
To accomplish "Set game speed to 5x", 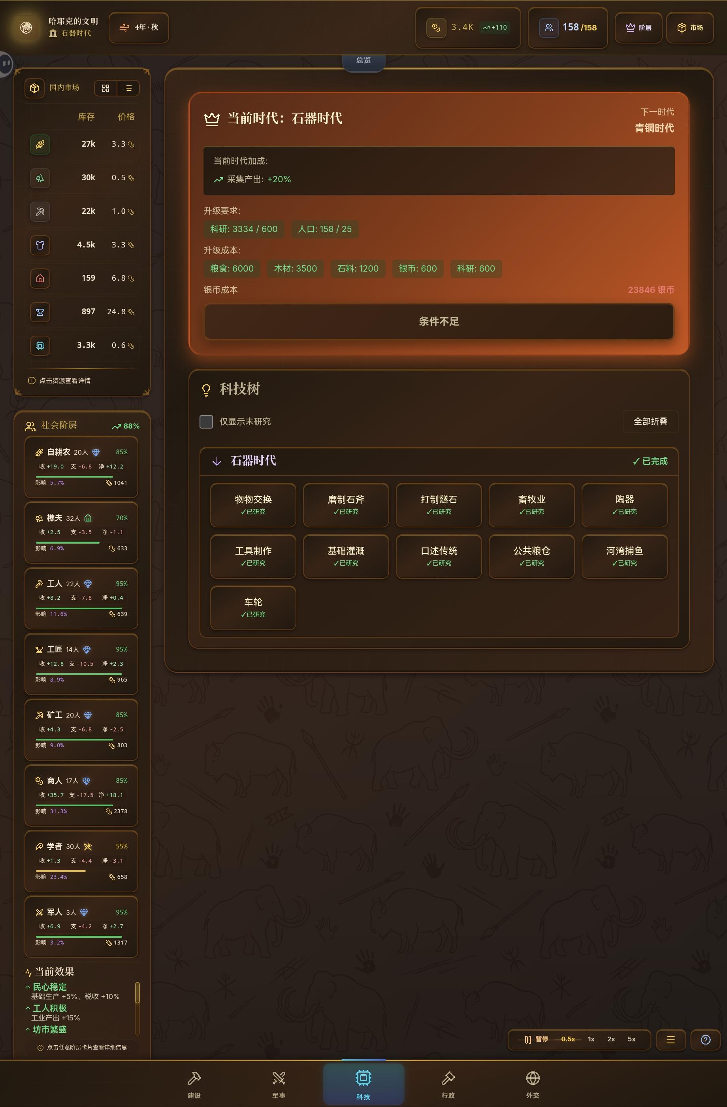I will pyautogui.click(x=632, y=1039).
